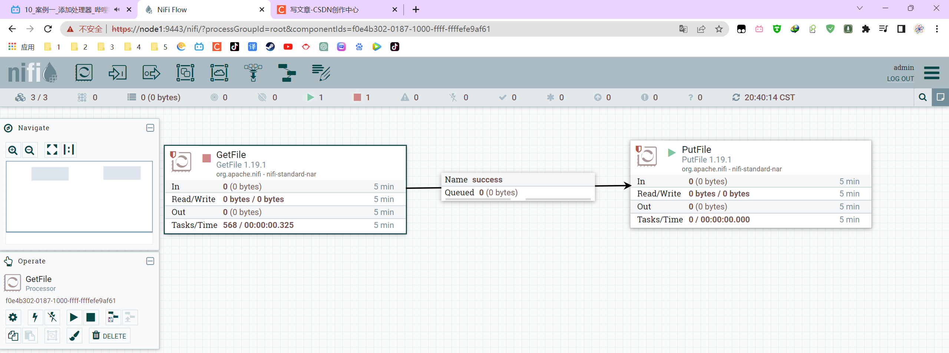949x353 pixels.
Task: Open Chrome three-dot menu
Action: pyautogui.click(x=937, y=29)
